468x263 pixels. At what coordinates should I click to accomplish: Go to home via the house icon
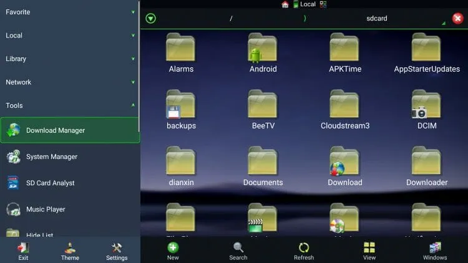click(285, 4)
